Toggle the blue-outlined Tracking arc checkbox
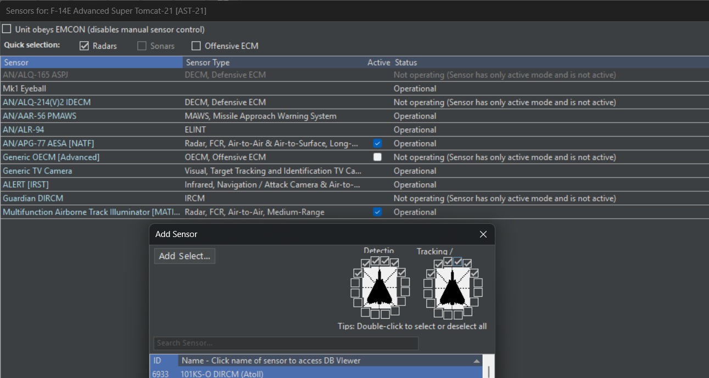709x378 pixels. tap(457, 262)
